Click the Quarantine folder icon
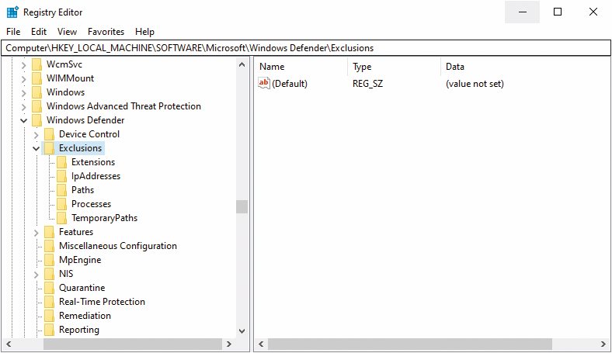612x353 pixels. (49, 288)
